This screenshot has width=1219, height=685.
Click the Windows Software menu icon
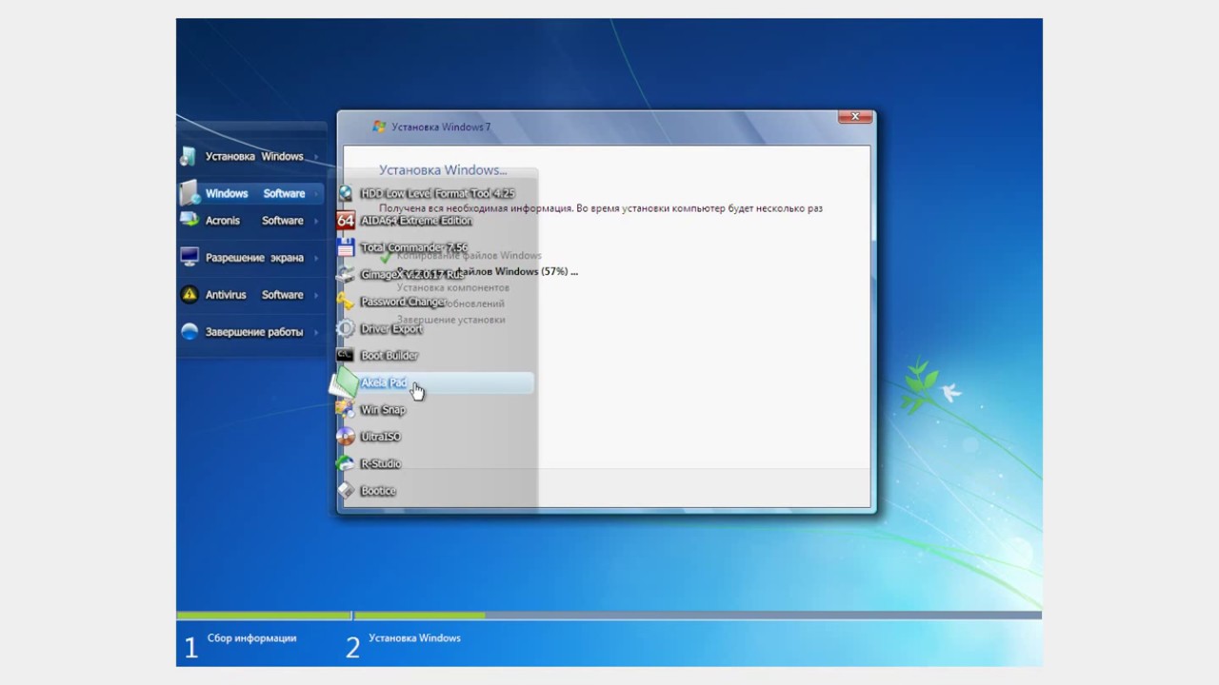[x=189, y=192]
